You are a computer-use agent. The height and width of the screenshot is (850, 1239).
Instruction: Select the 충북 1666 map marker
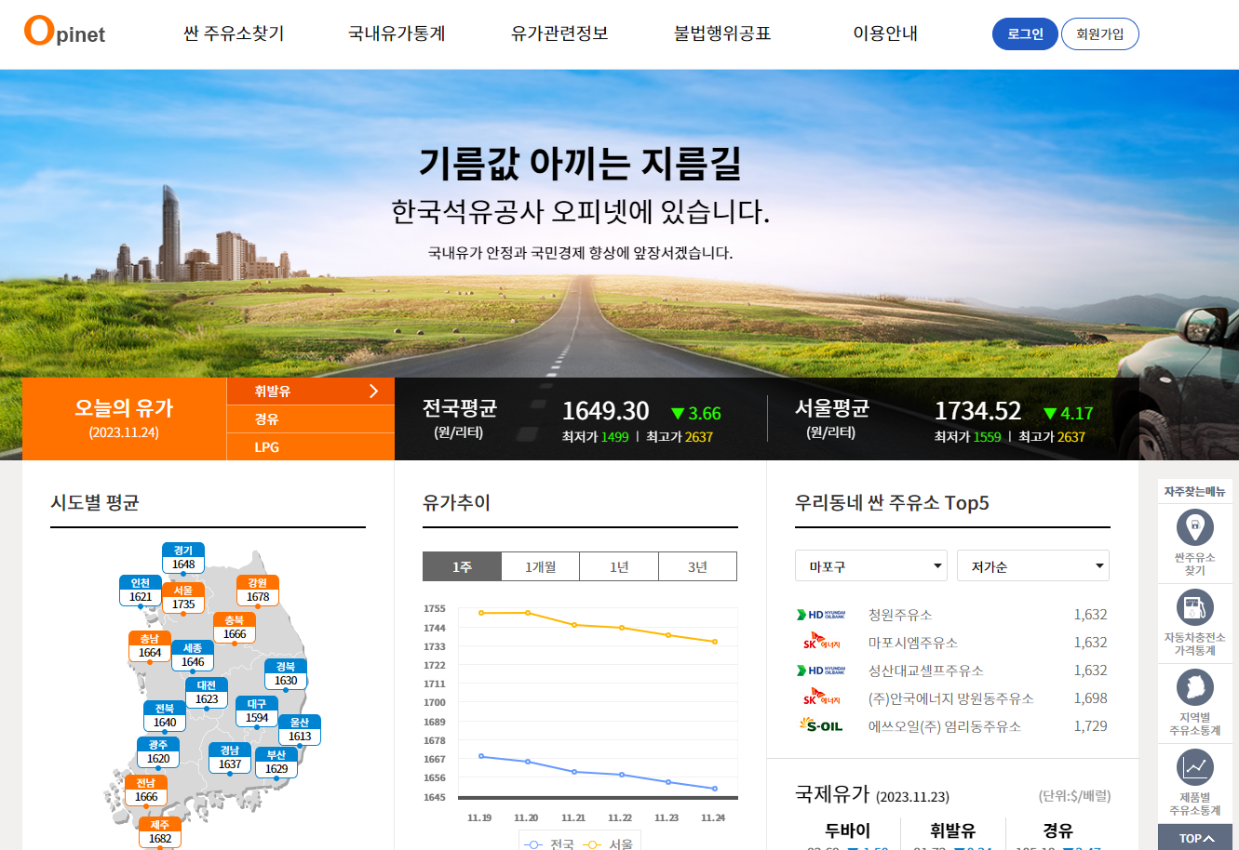pyautogui.click(x=235, y=628)
